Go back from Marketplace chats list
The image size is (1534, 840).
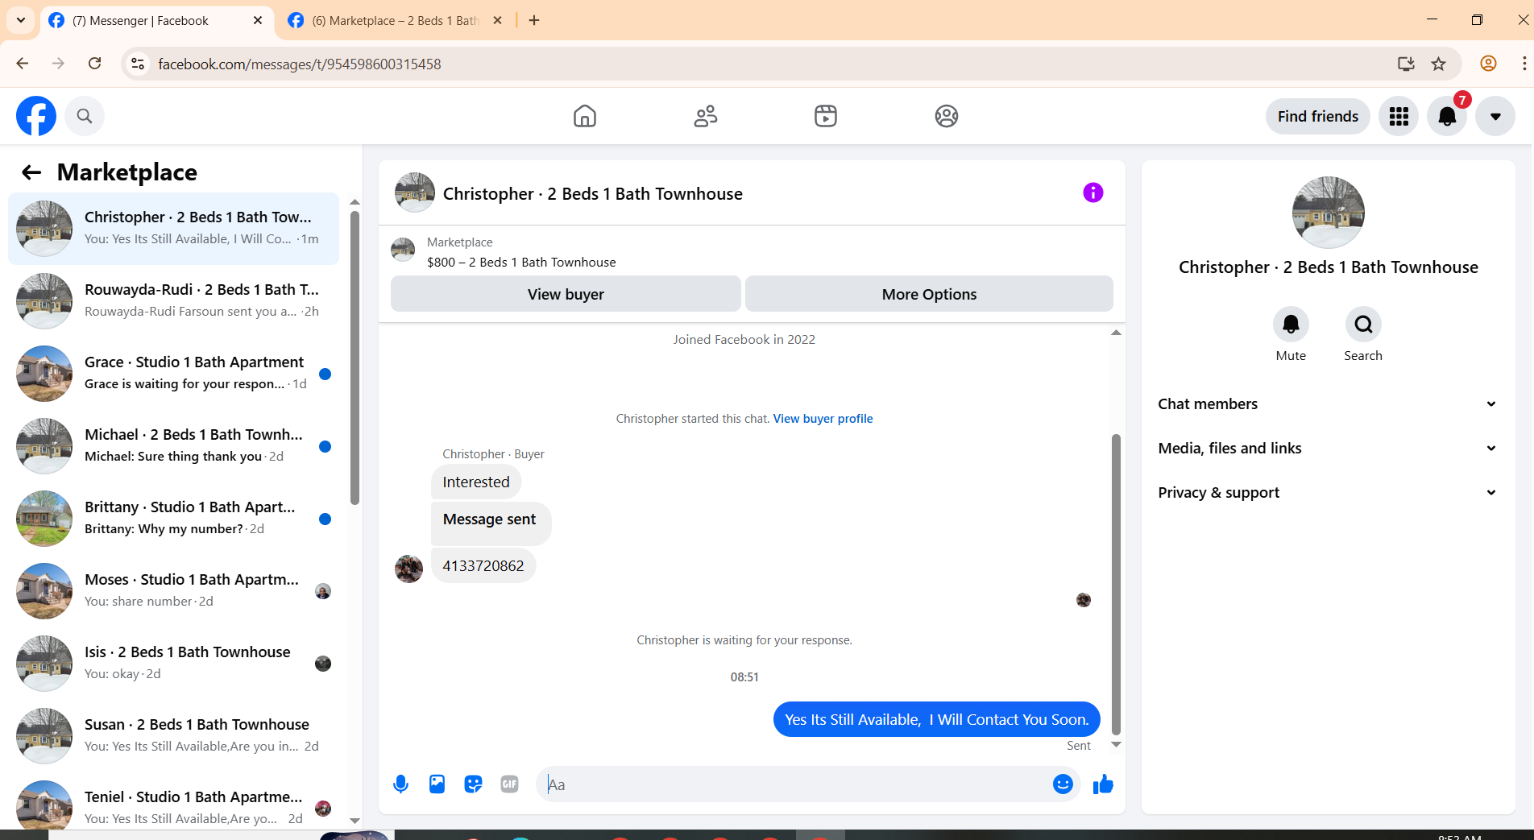(x=31, y=172)
